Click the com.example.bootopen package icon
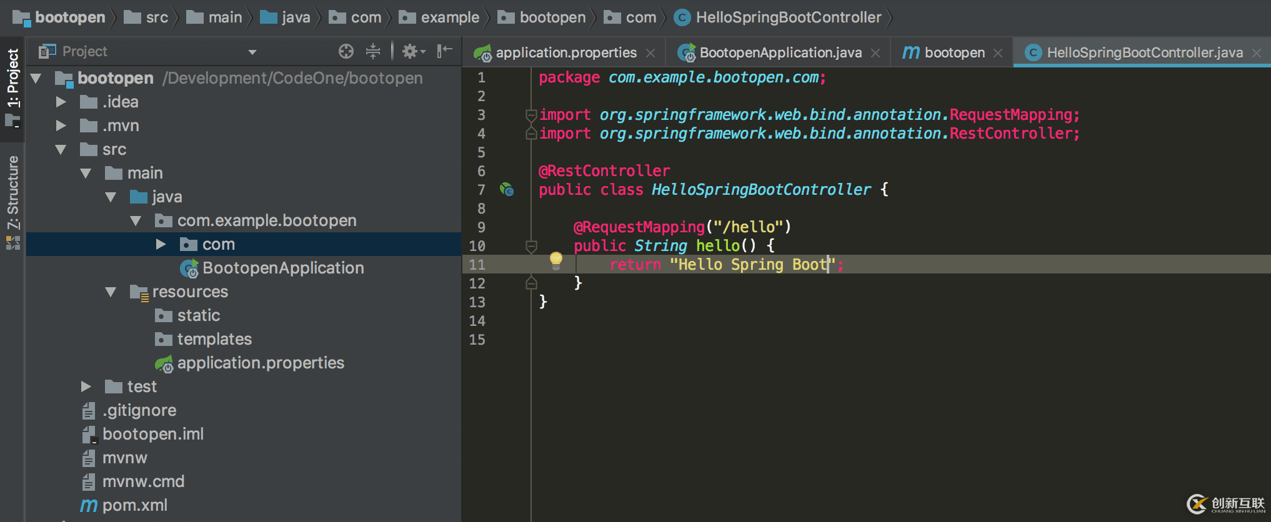 [164, 220]
